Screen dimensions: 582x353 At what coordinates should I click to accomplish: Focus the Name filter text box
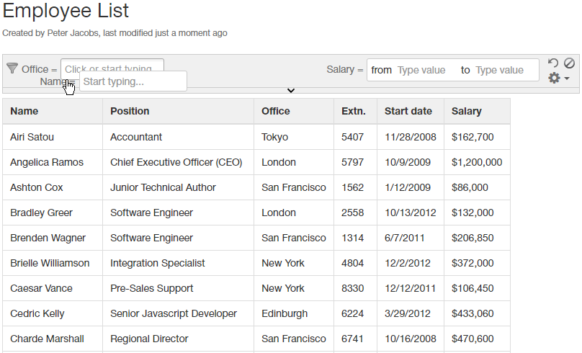pyautogui.click(x=133, y=81)
